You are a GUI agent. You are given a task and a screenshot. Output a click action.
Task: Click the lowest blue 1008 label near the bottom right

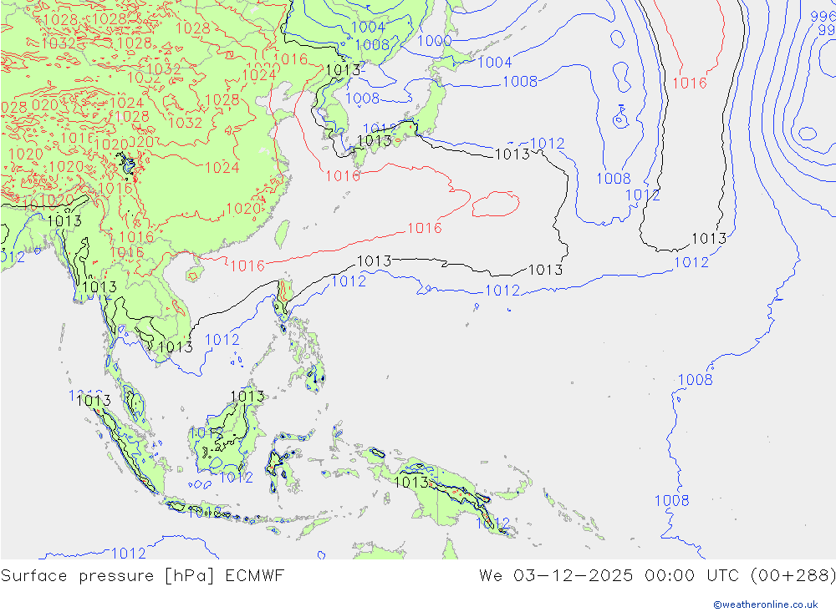[672, 501]
